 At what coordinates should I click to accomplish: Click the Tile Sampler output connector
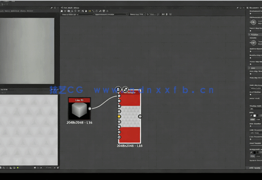click(140, 116)
